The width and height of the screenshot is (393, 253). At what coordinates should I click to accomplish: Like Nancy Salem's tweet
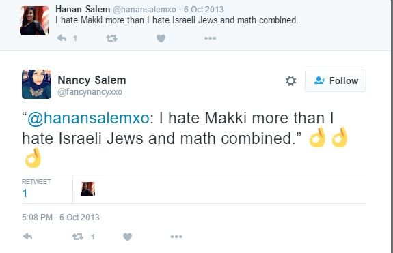[x=127, y=237]
